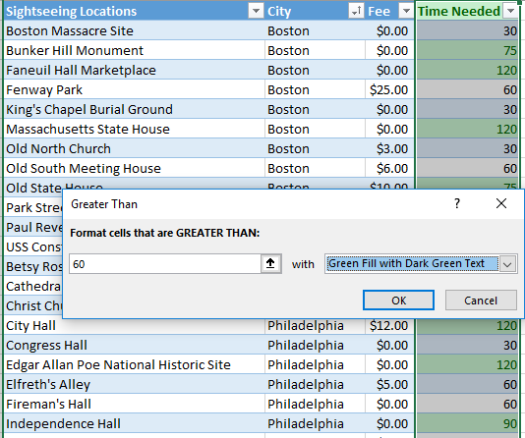Click the $12.00 fee for City Hall
Image resolution: width=525 pixels, height=438 pixels.
coord(389,326)
